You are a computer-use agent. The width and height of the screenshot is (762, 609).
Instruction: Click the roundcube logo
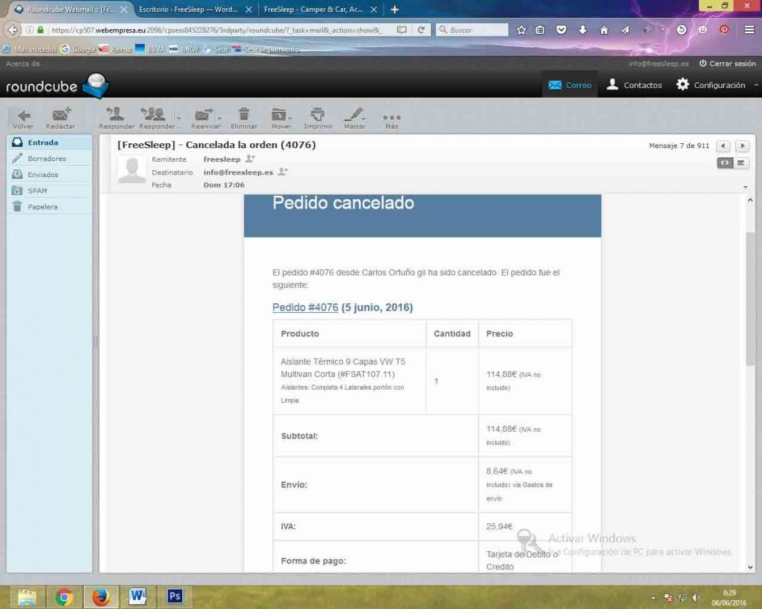(x=57, y=86)
